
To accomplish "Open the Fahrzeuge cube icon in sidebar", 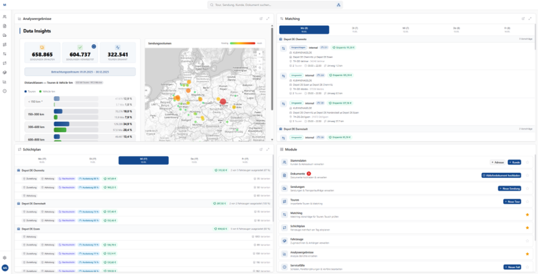I will click(4, 72).
